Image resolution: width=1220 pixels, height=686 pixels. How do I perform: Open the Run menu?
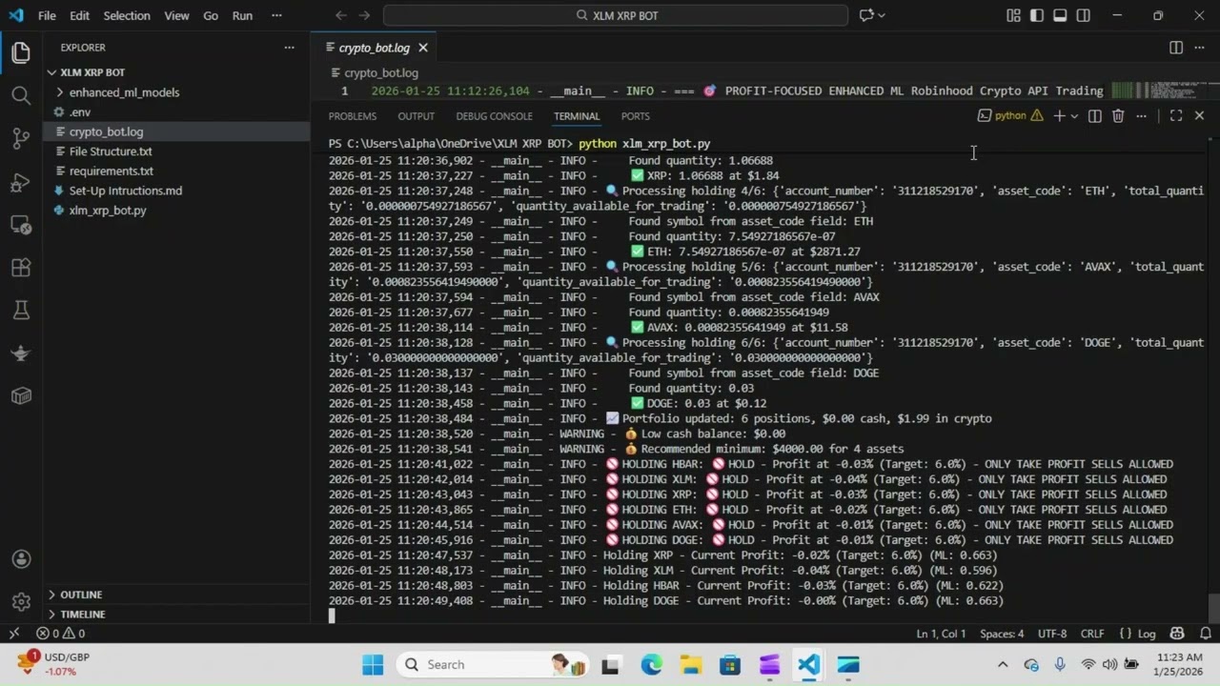point(242,15)
